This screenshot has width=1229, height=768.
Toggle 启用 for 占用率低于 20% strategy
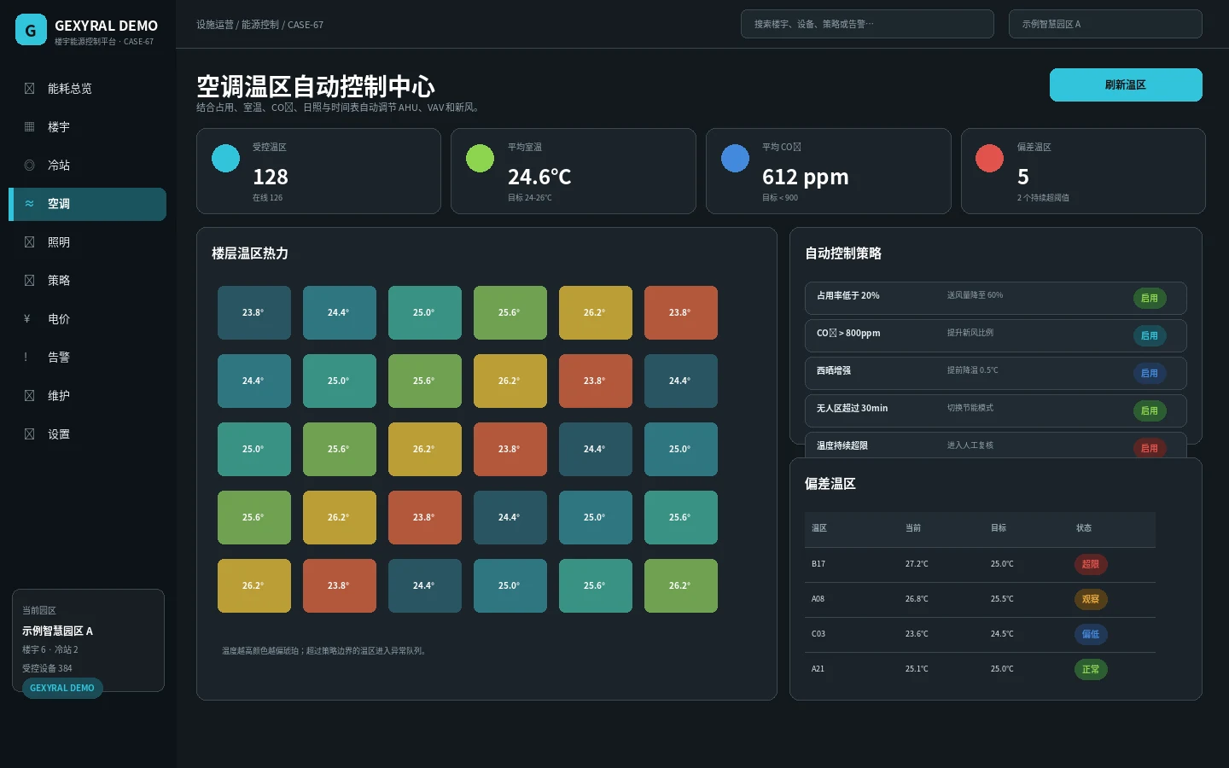1150,299
